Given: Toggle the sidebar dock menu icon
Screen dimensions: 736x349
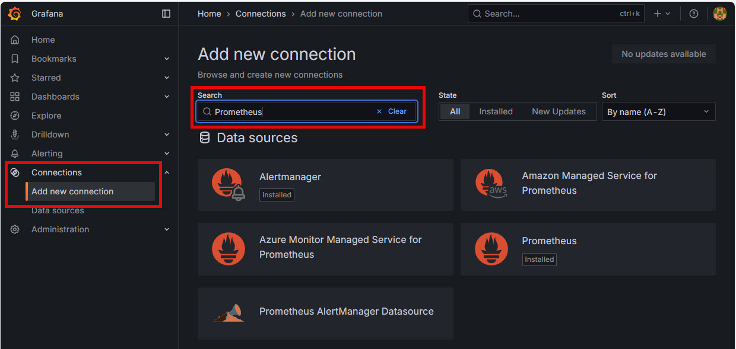Looking at the screenshot, I should [x=166, y=14].
